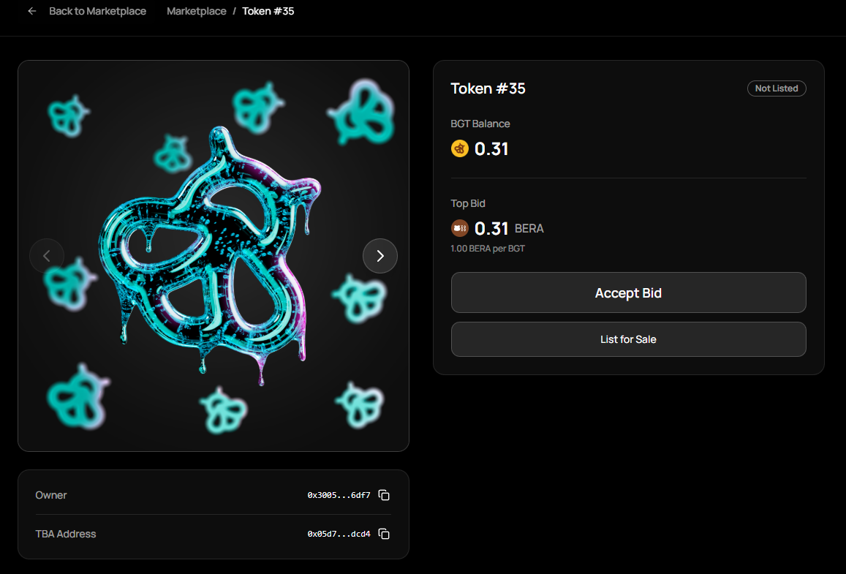This screenshot has width=846, height=574.
Task: Select the Token #35 breadcrumb item
Action: pyautogui.click(x=268, y=12)
